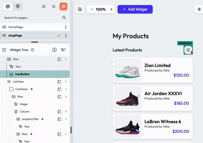Viewport: 203px width, 143px height.
Task: Click the Widget Tree list icon
Action: (4, 50)
